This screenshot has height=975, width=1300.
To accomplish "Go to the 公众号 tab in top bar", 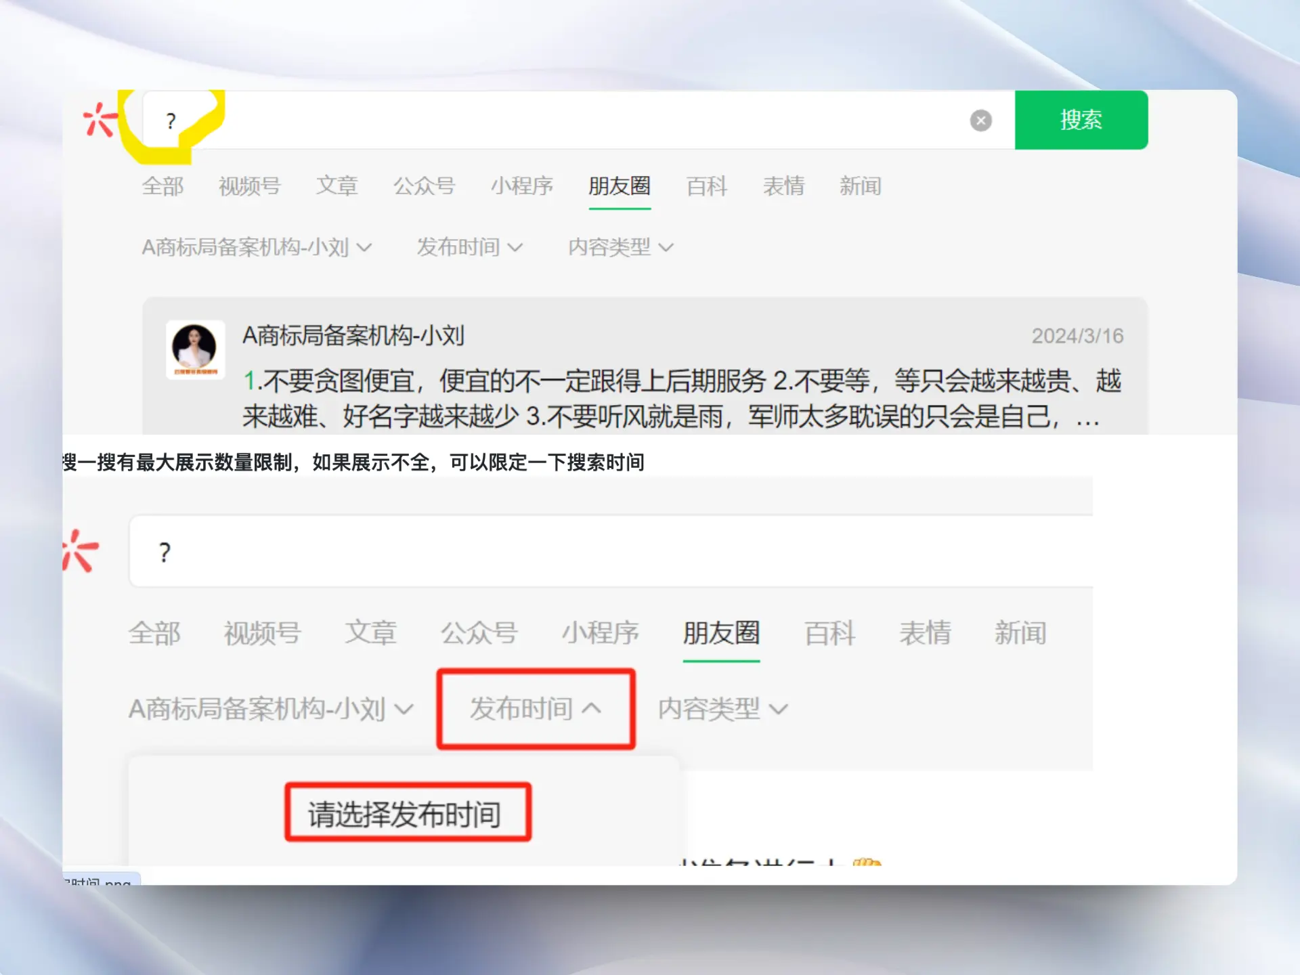I will [x=424, y=186].
